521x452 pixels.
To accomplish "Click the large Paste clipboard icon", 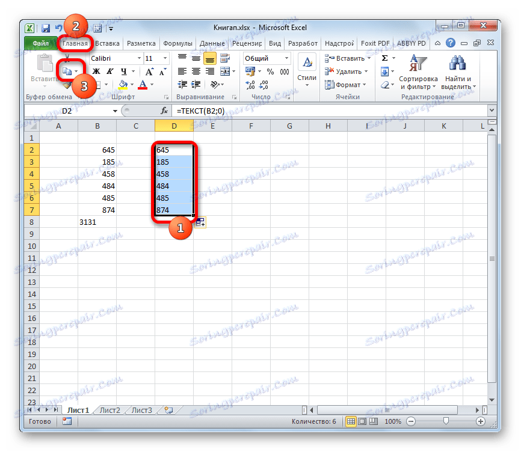I will (x=45, y=63).
